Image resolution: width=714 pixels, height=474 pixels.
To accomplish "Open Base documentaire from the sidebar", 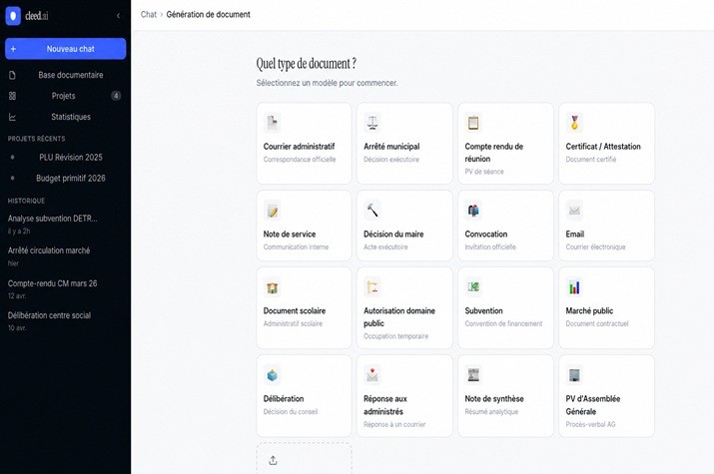I will point(66,75).
